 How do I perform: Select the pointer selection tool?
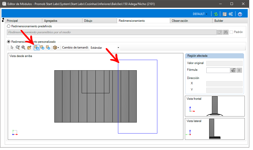12,47
